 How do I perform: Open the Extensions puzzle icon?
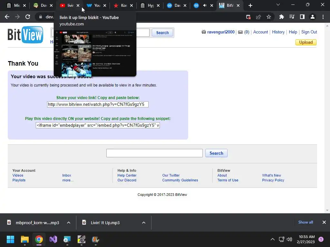[x=281, y=17]
